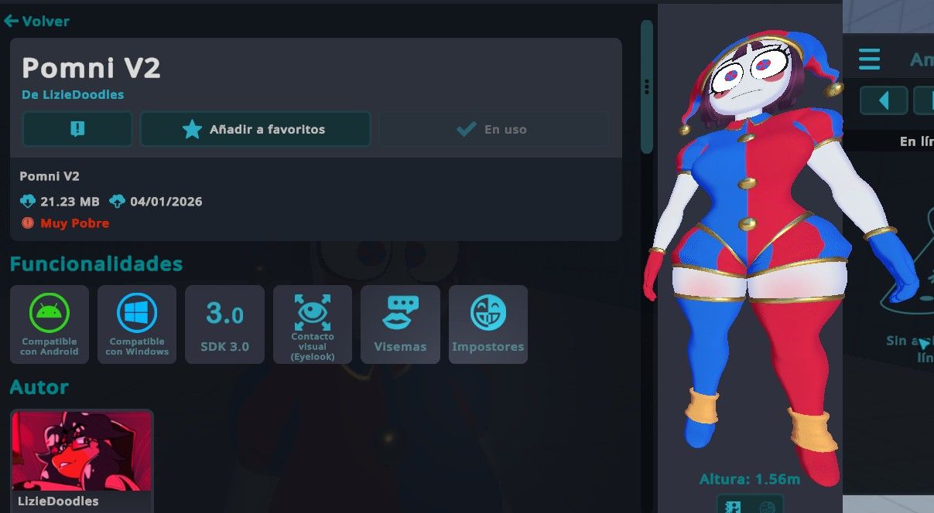Open the hamburger menu in right panel
Image resolution: width=934 pixels, height=513 pixels.
(869, 59)
